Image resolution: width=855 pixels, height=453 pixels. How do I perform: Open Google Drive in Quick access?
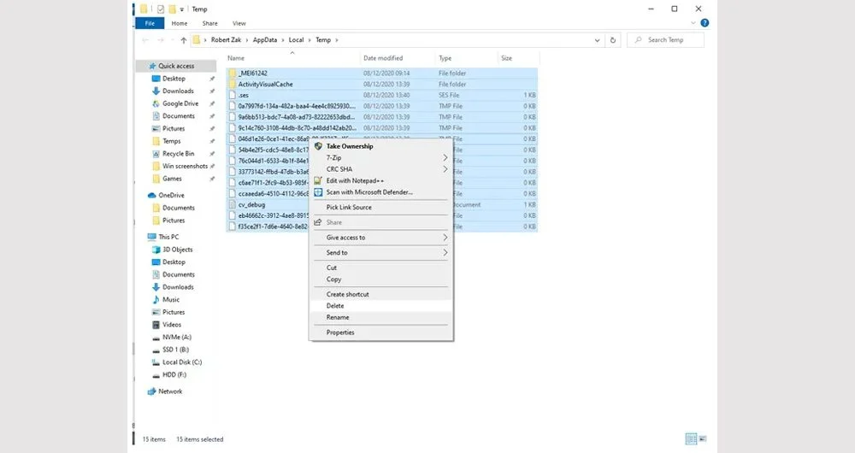(x=180, y=103)
